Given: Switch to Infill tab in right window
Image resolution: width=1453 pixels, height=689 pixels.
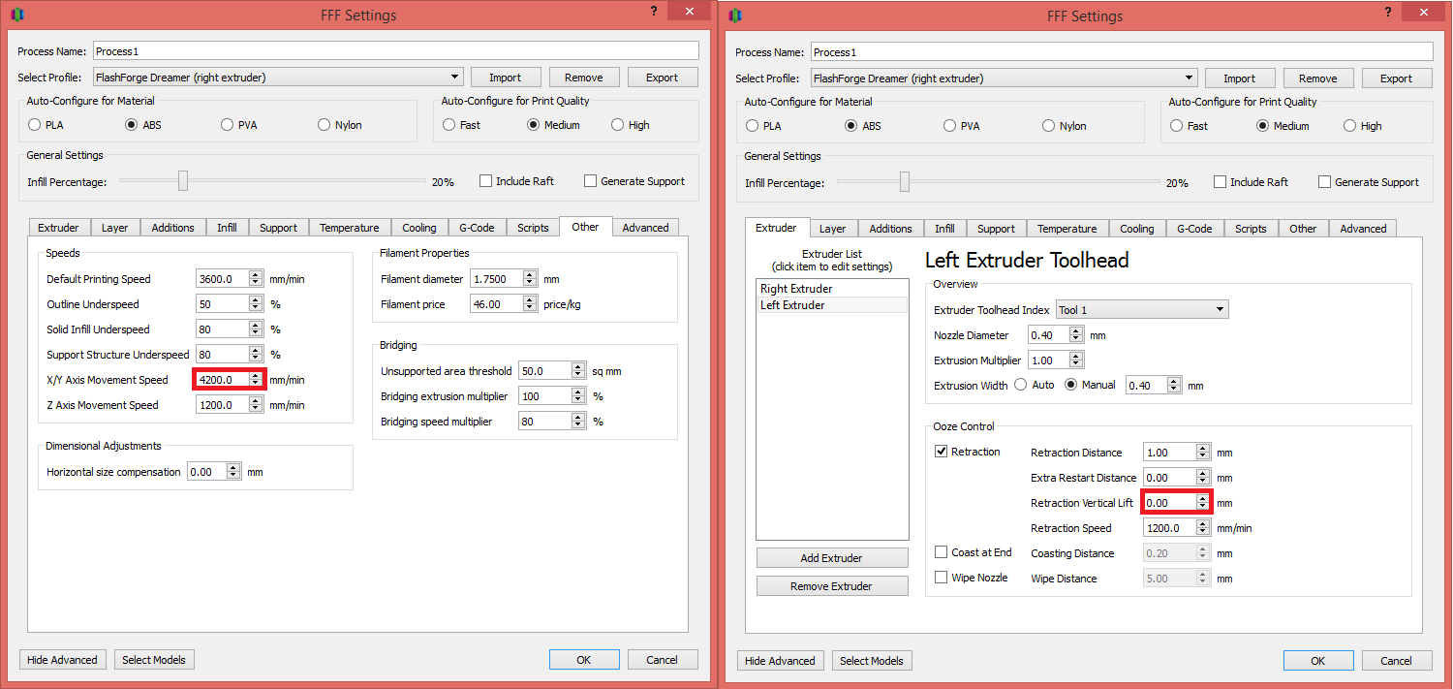Looking at the screenshot, I should click(x=944, y=229).
